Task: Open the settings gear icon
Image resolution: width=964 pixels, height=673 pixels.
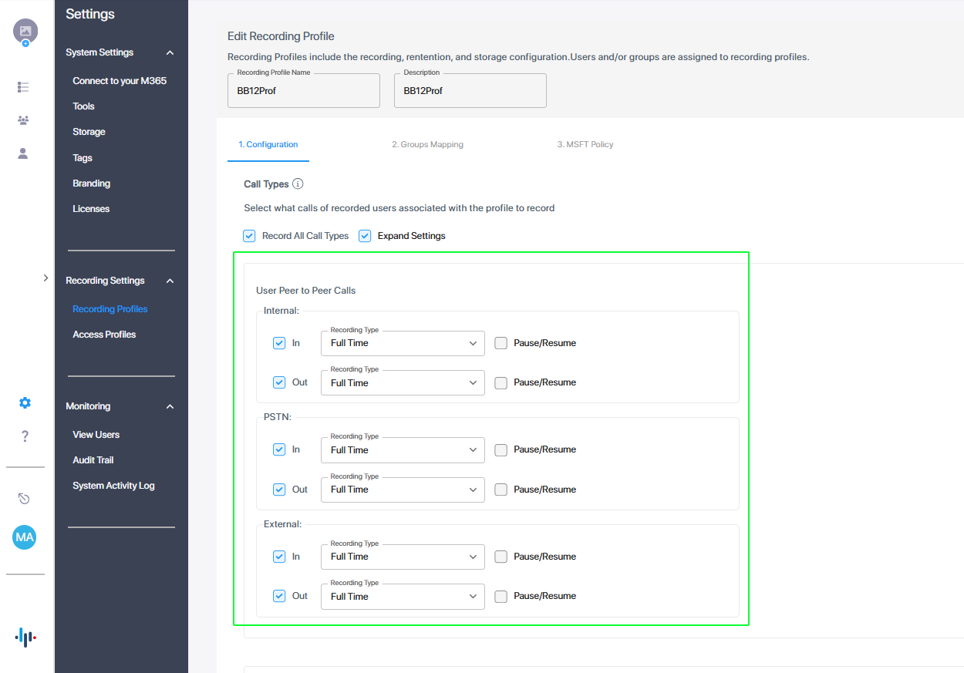Action: [25, 402]
